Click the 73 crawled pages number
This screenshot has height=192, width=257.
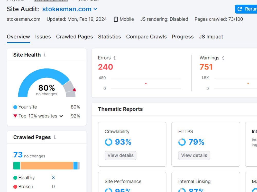point(18,155)
